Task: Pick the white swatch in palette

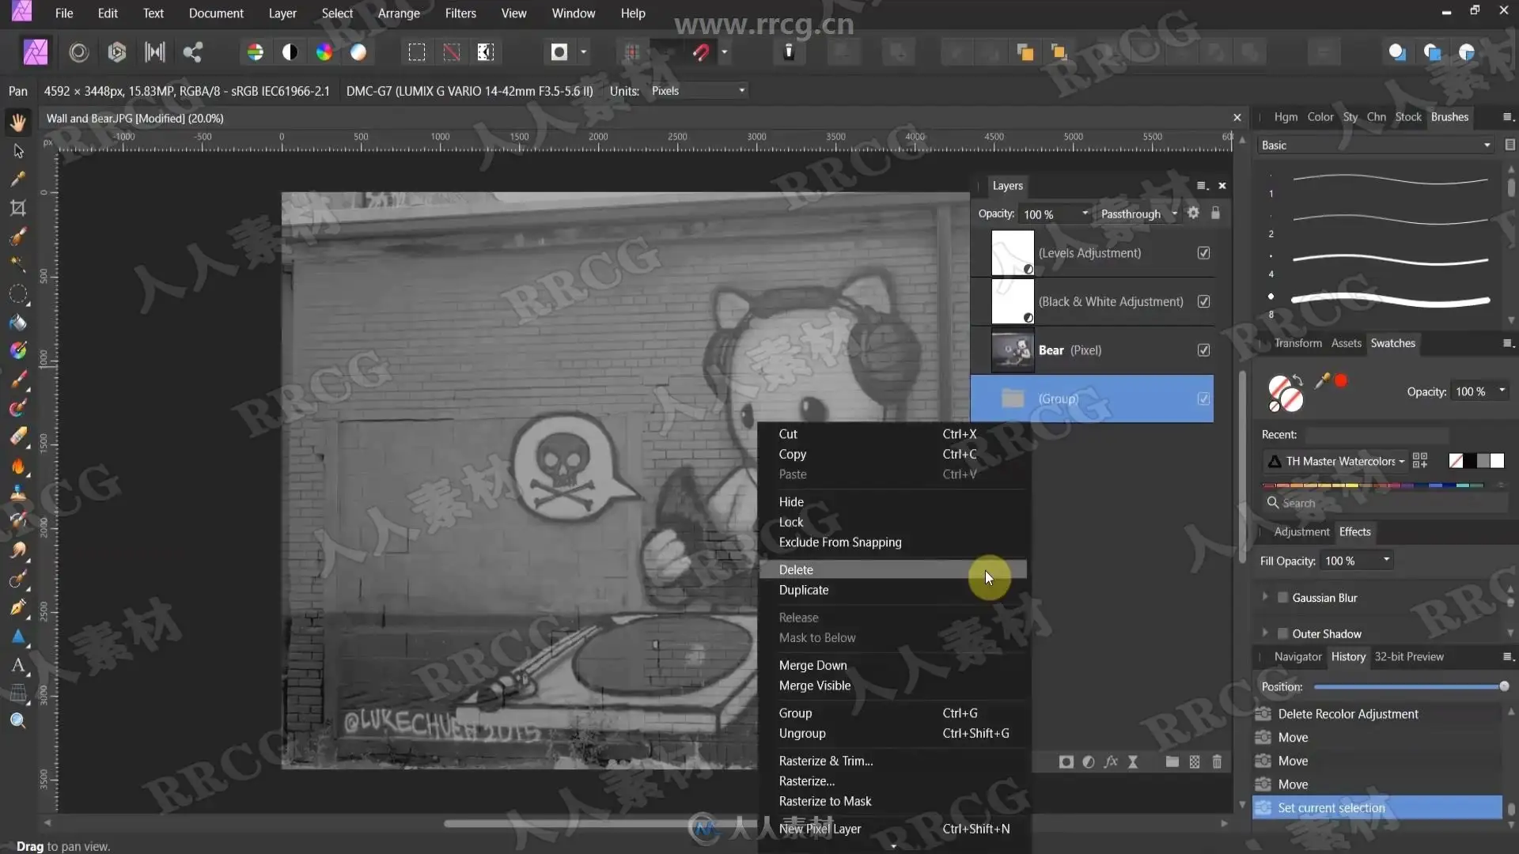Action: (x=1497, y=461)
